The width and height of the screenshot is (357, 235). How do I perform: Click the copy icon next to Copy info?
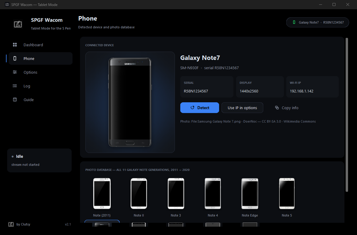point(277,108)
